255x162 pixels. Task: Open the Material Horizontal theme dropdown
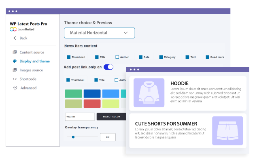click(x=99, y=33)
